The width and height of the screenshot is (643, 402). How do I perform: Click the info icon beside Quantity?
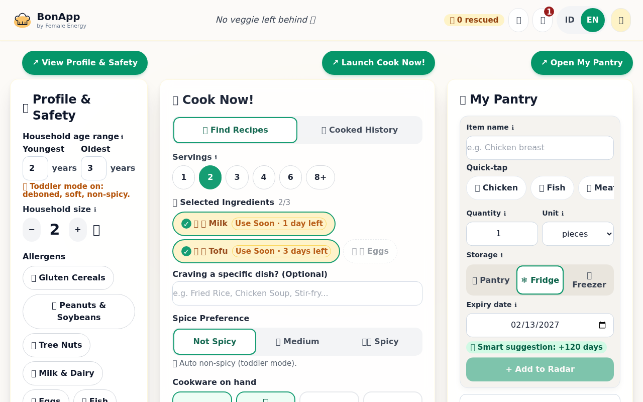point(505,214)
